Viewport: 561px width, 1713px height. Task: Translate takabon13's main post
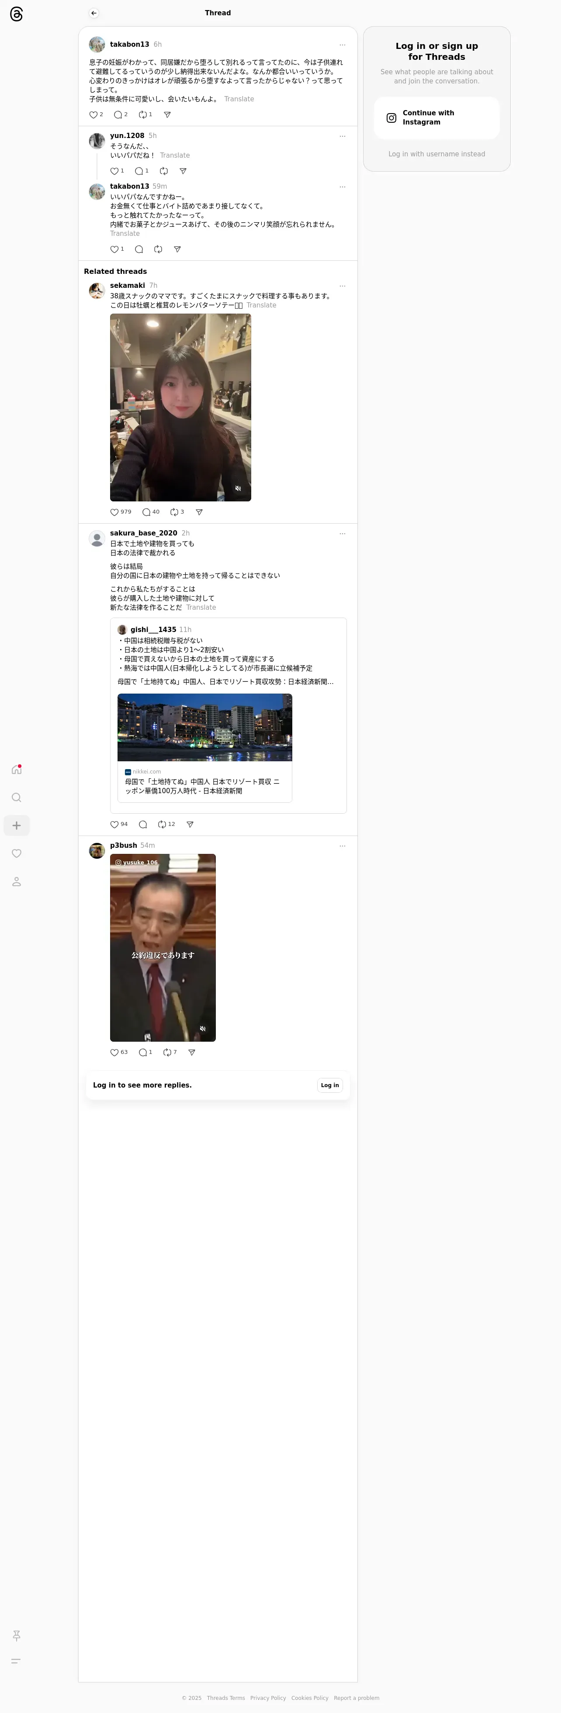[x=239, y=99]
